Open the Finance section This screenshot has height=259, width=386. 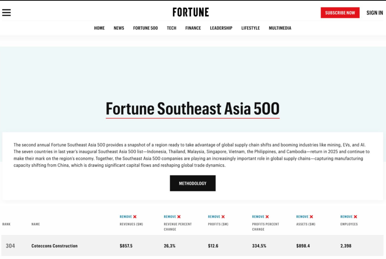click(193, 28)
